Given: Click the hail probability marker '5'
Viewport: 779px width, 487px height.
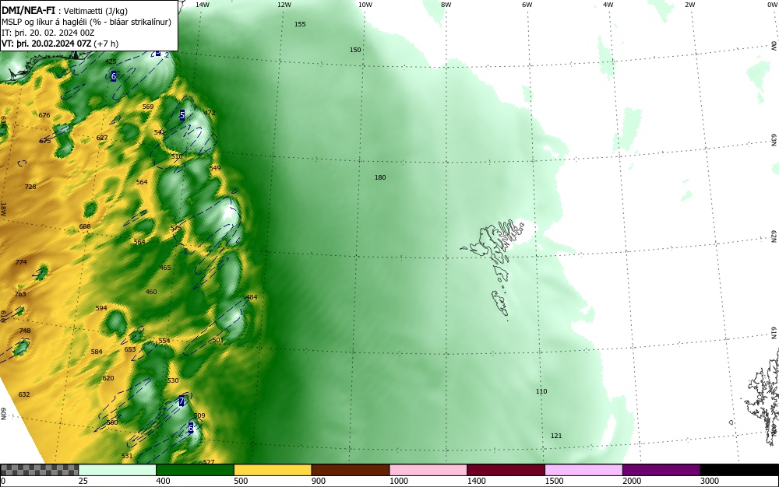Looking at the screenshot, I should coord(182,115).
